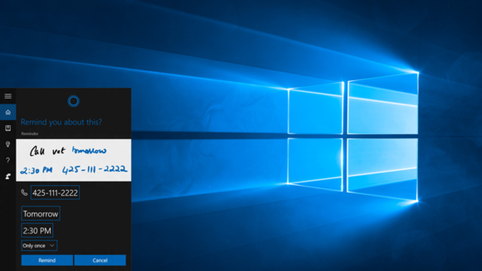Dismiss the reminder with Cancel
This screenshot has width=482, height=271.
coord(100,260)
